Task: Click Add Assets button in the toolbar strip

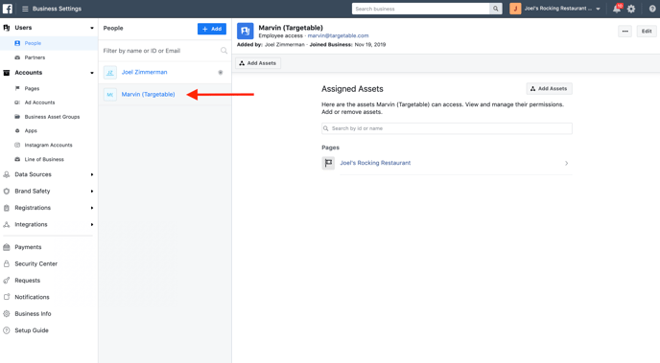Action: click(258, 63)
